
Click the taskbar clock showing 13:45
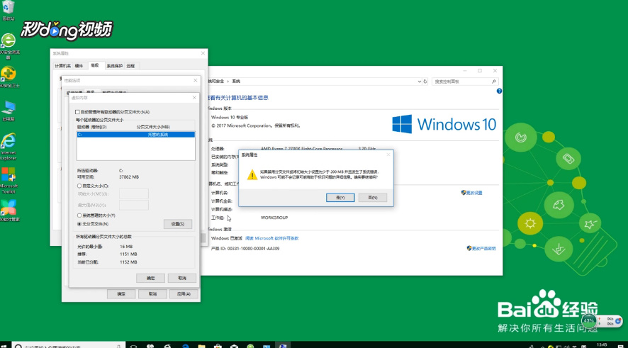[602, 344]
